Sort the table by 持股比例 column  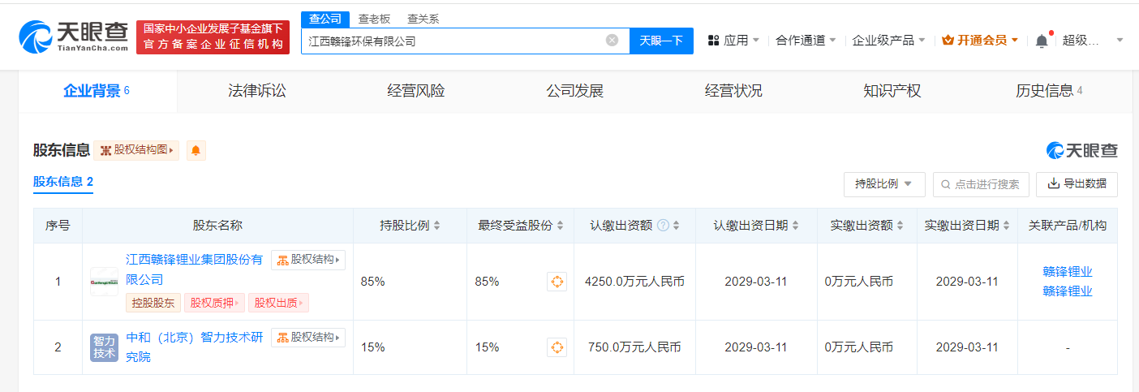(x=437, y=226)
